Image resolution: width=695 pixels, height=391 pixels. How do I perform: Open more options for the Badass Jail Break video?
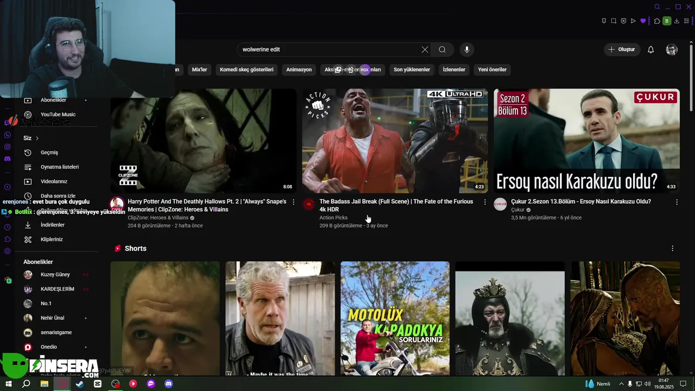pyautogui.click(x=485, y=202)
